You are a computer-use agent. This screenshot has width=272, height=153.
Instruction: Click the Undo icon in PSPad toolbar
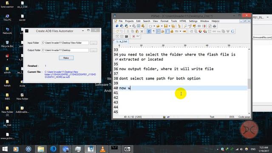(x=117, y=31)
